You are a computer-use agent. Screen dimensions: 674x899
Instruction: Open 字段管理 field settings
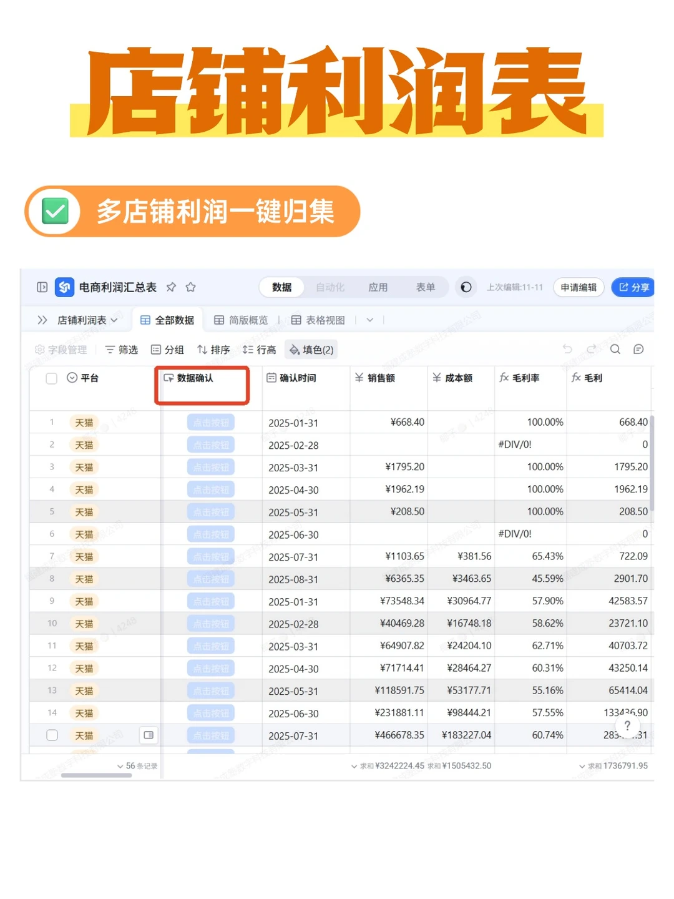pyautogui.click(x=61, y=350)
